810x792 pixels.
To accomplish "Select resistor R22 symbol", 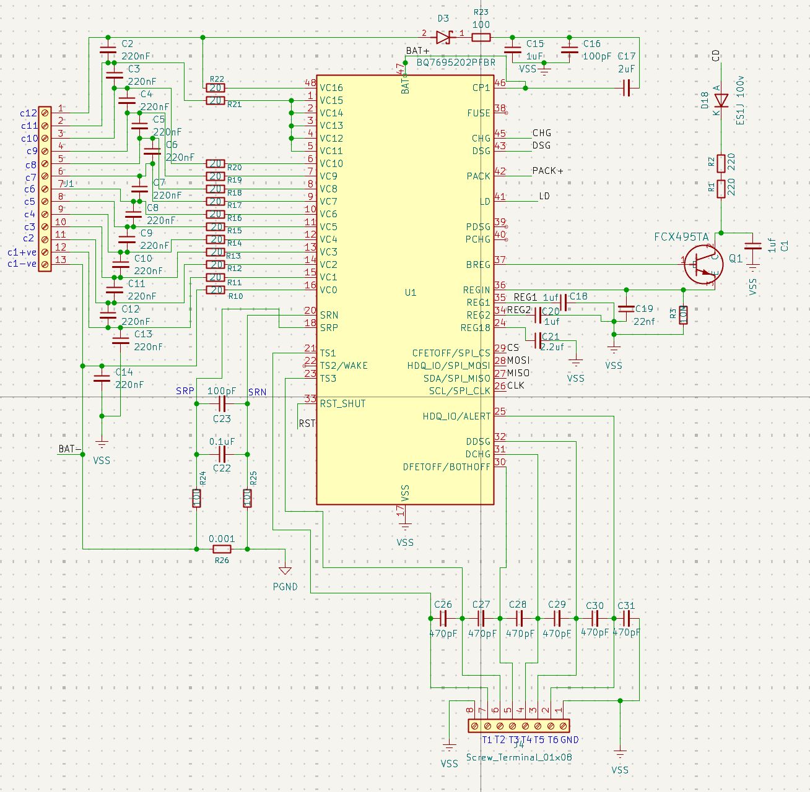I will tap(216, 88).
